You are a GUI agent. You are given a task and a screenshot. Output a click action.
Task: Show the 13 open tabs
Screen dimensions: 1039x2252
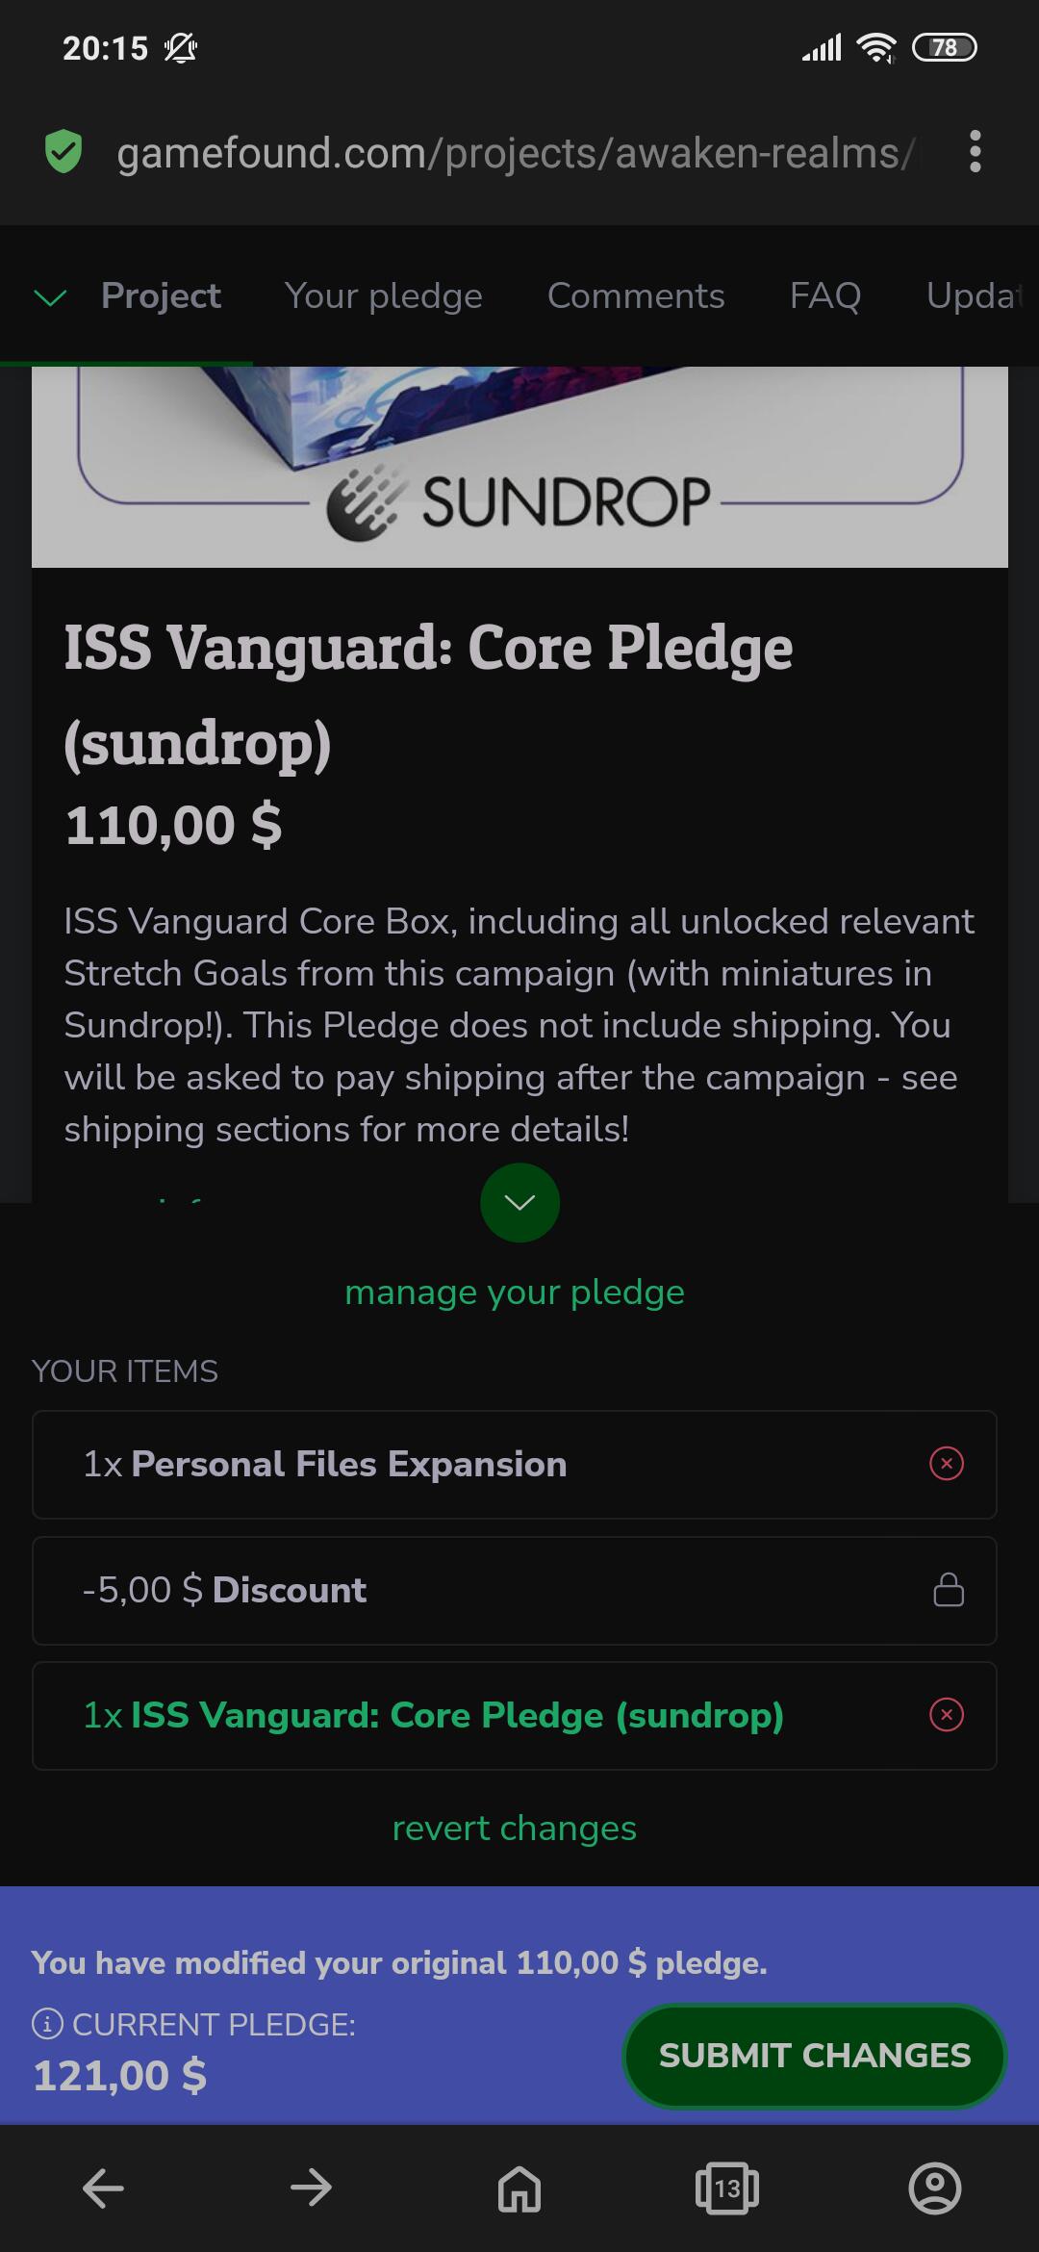727,2188
